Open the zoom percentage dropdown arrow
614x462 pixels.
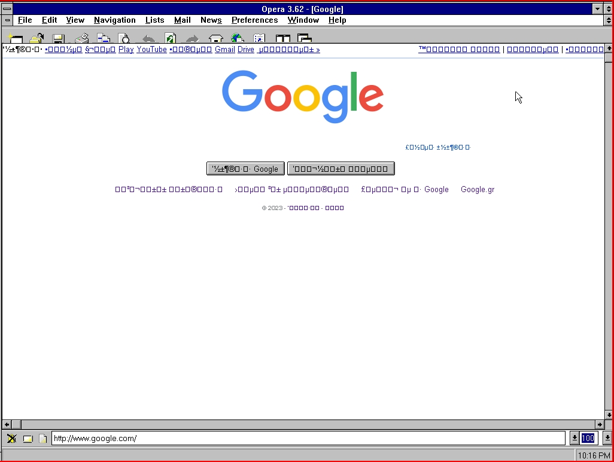point(607,438)
